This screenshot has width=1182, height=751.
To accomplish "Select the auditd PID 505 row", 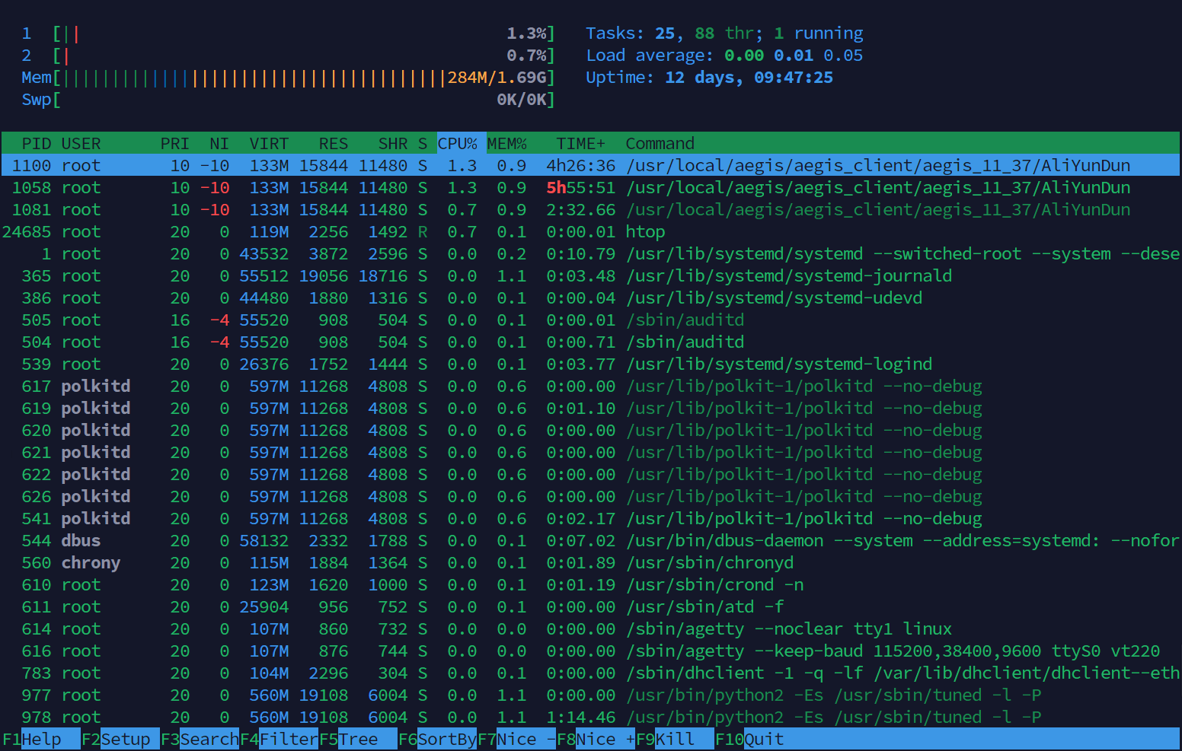I will pos(591,320).
